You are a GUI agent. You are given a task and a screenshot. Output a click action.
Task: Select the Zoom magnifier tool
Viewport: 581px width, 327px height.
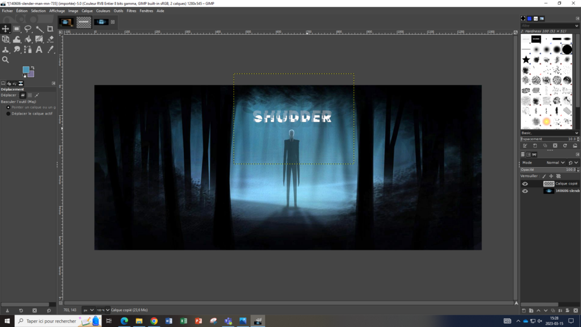5,60
